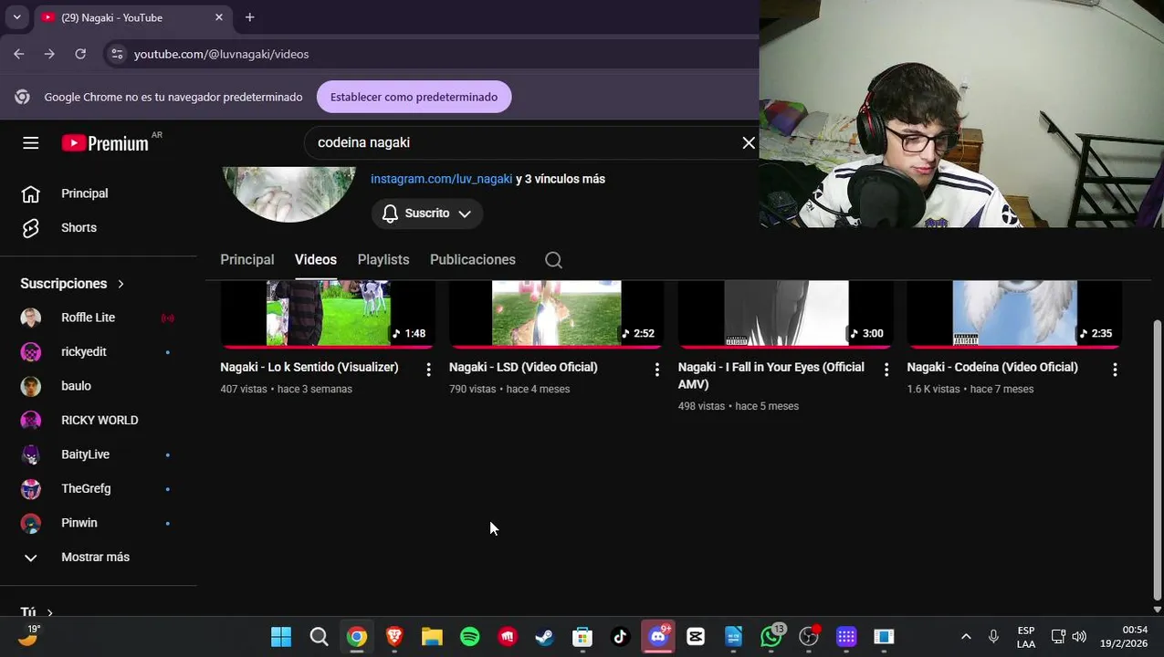This screenshot has height=657, width=1164.
Task: Open the YouTube hamburger guide menu
Action: pyautogui.click(x=30, y=142)
